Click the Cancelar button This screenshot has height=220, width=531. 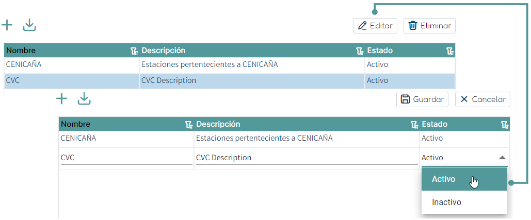[x=482, y=99]
